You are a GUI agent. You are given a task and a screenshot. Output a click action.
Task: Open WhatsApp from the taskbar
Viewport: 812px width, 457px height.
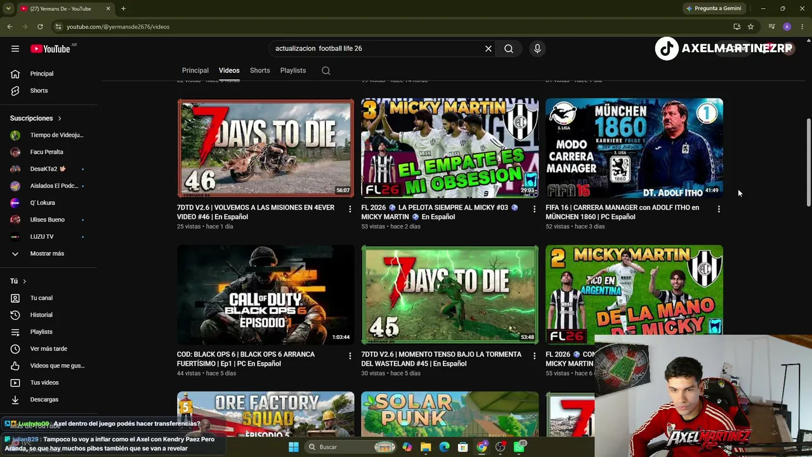point(520,447)
